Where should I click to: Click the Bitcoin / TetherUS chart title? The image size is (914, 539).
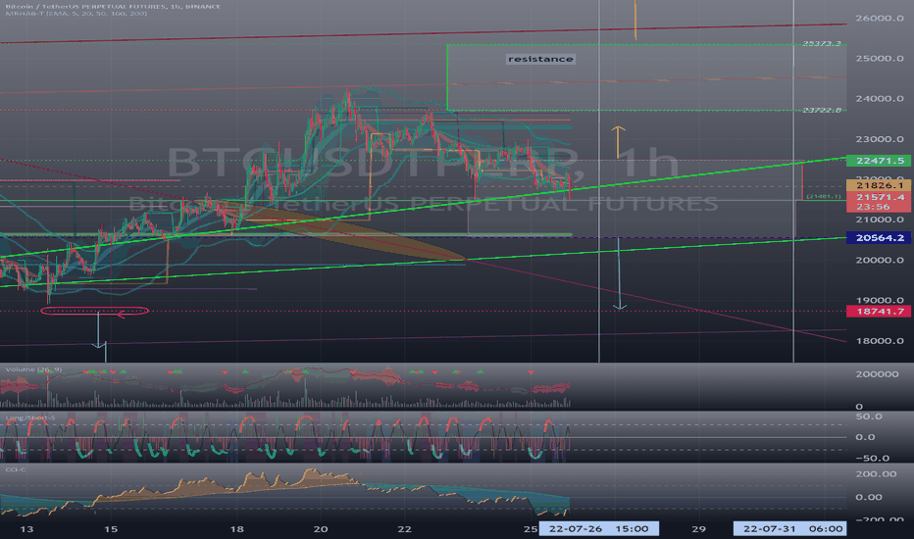[113, 7]
